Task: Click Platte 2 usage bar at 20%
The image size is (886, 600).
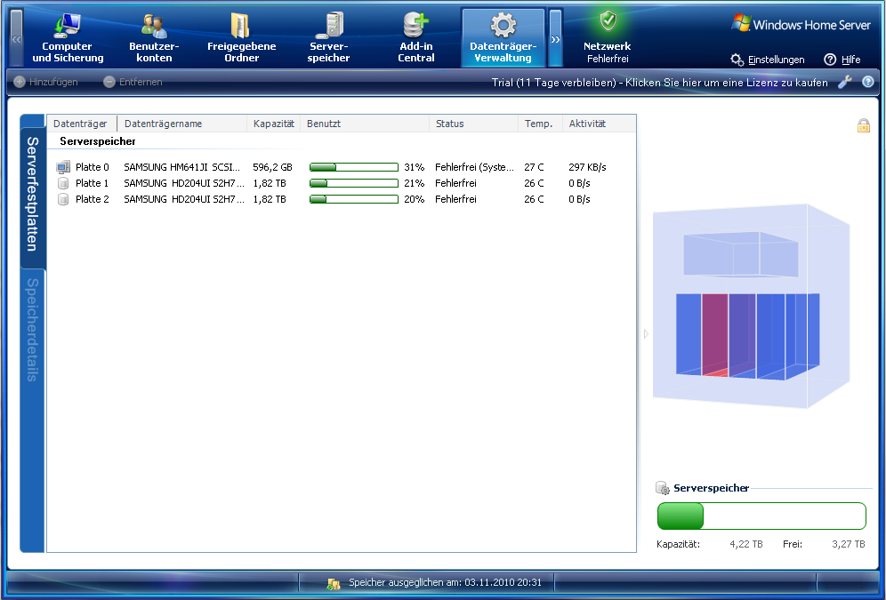Action: 354,199
